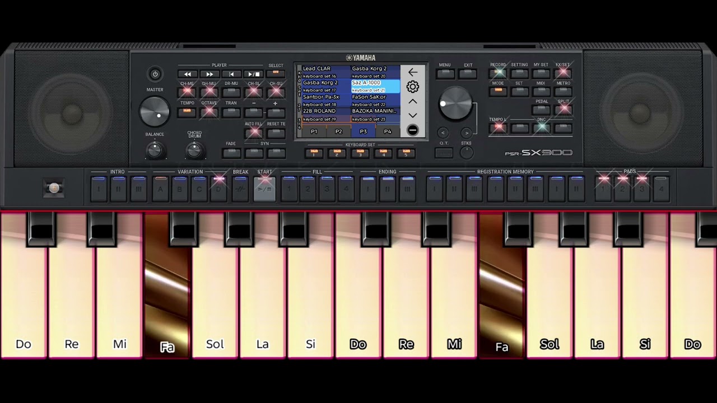Viewport: 717px width, 403px height.
Task: Toggle the AUTO FILL button
Action: pyautogui.click(x=254, y=133)
